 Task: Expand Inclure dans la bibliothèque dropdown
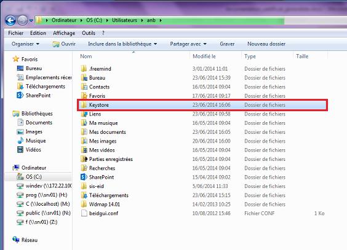[x=122, y=44]
